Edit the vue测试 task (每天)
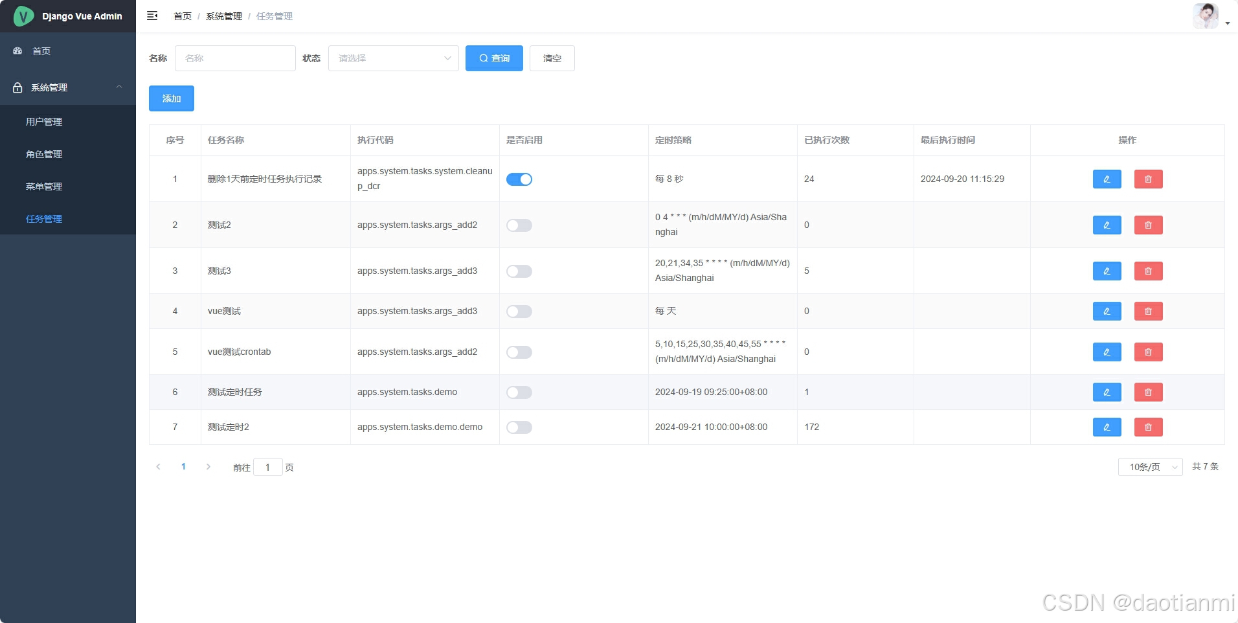Viewport: 1238px width, 623px height. click(1107, 311)
